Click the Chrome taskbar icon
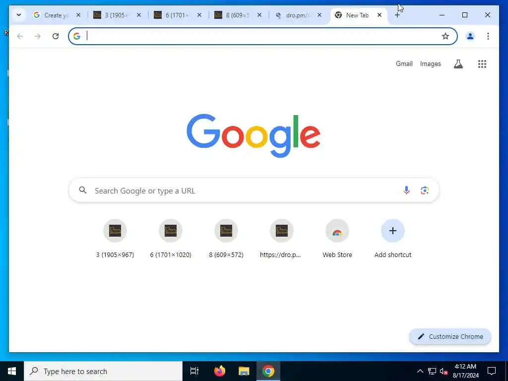 pos(268,371)
